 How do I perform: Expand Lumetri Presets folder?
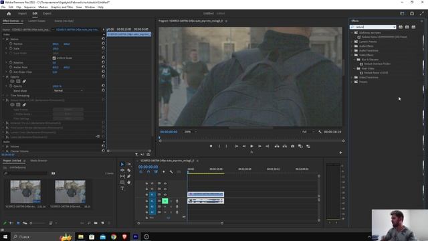pos(352,42)
